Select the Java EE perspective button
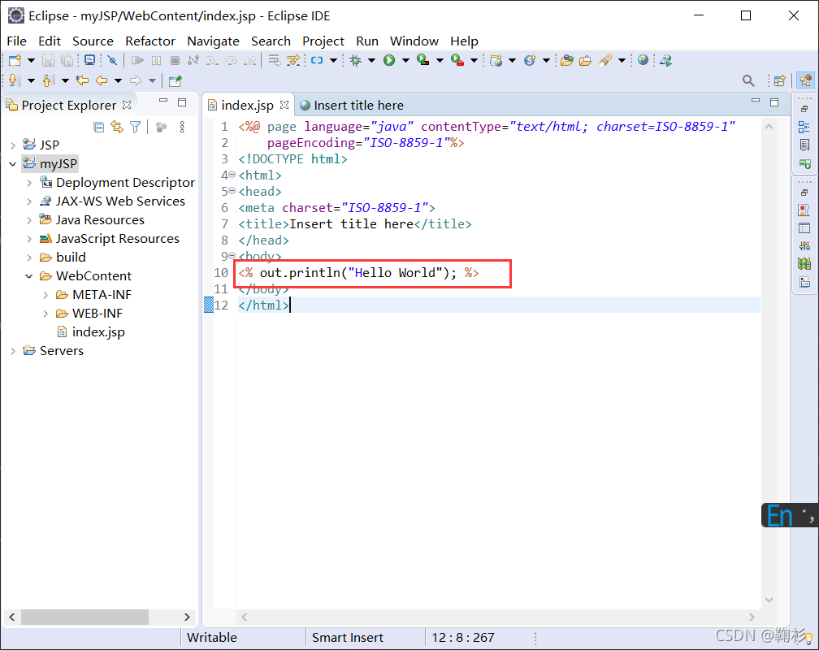Screen dimensions: 819x650 click(x=805, y=80)
